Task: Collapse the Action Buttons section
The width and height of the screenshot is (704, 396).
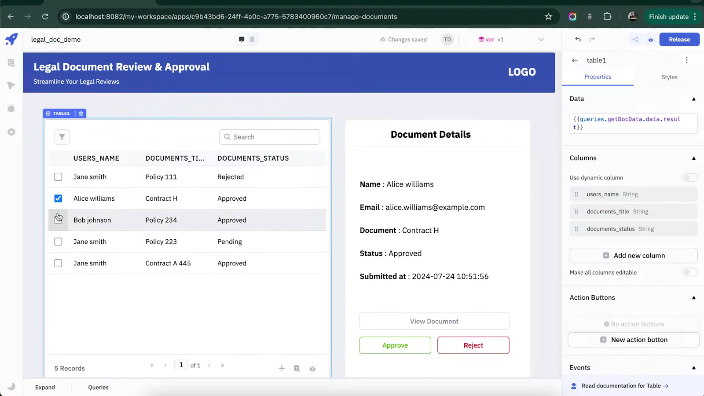Action: click(x=694, y=298)
